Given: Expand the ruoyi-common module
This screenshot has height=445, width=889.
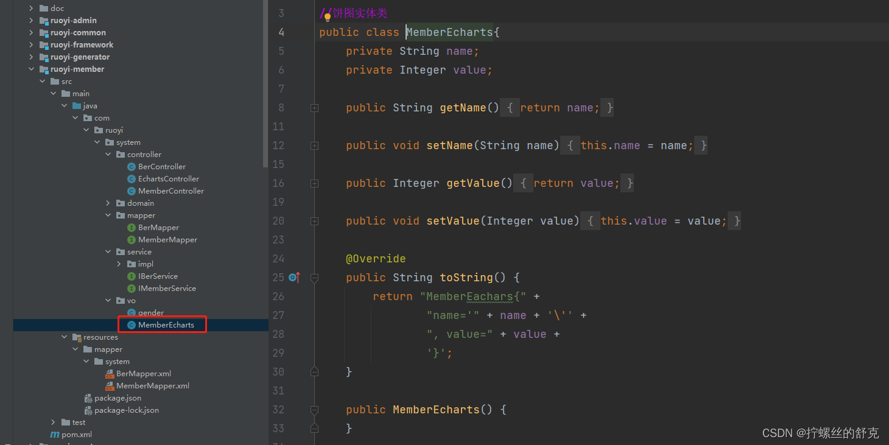Looking at the screenshot, I should [x=32, y=33].
